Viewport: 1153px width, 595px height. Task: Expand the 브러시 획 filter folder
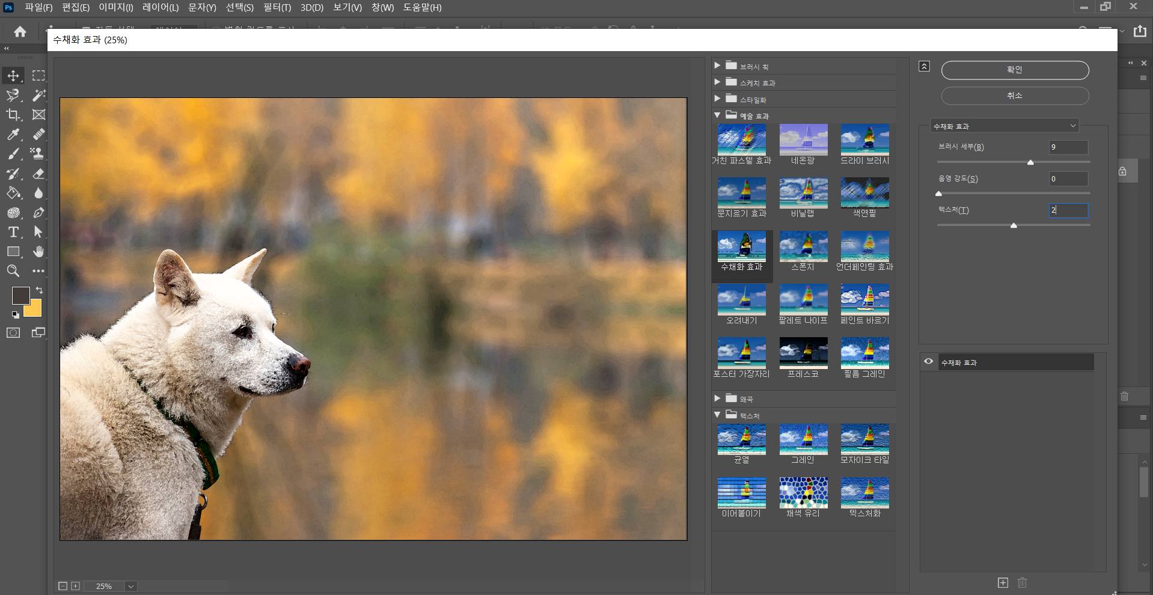[717, 66]
